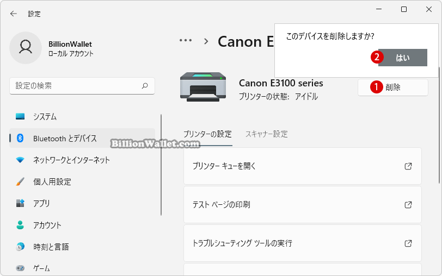Switch to プリンターの設定 tab
Viewport: 442px width, 276px height.
click(x=208, y=134)
